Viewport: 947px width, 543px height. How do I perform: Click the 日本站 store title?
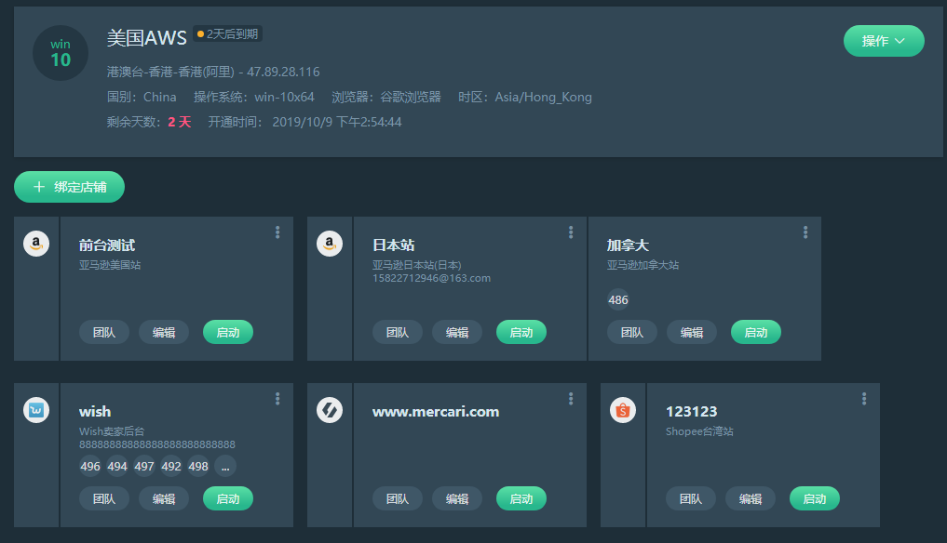point(393,245)
